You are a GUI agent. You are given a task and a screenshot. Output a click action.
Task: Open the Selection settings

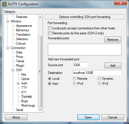(22, 39)
